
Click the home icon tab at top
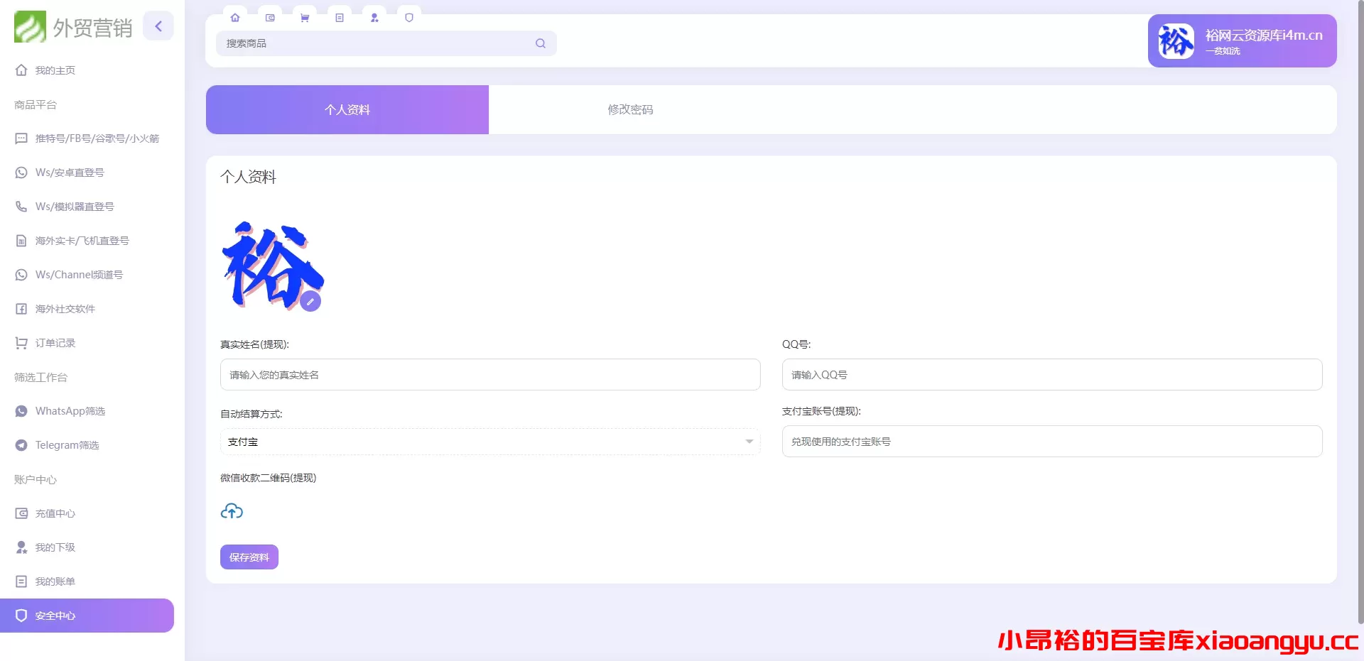(235, 18)
